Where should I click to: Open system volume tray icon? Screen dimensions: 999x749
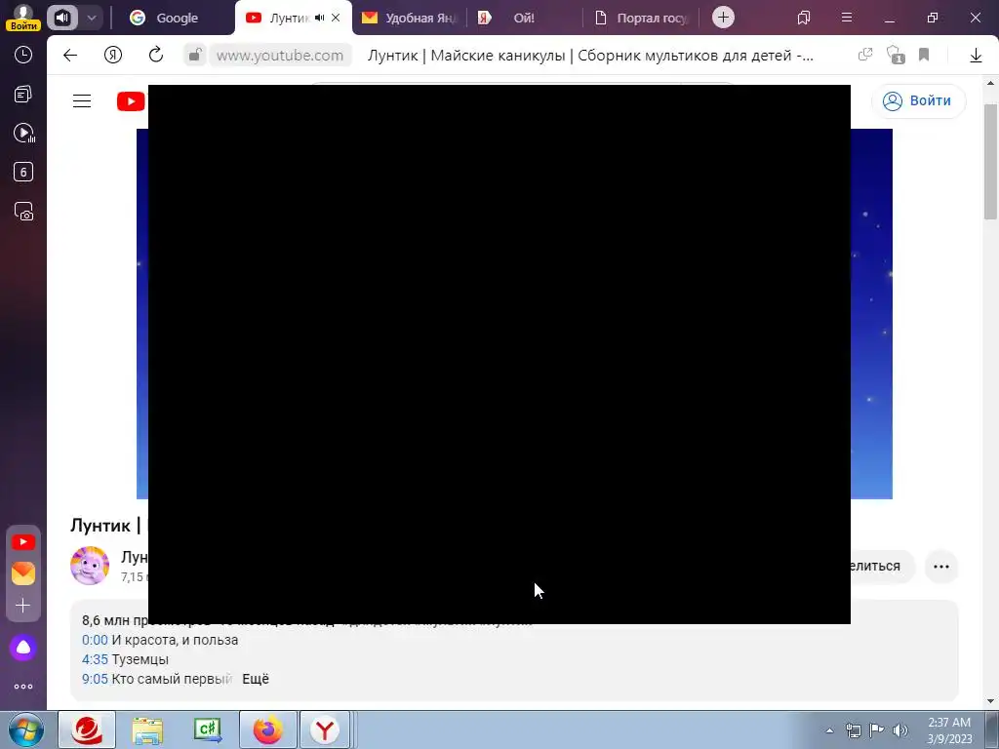[x=900, y=729]
